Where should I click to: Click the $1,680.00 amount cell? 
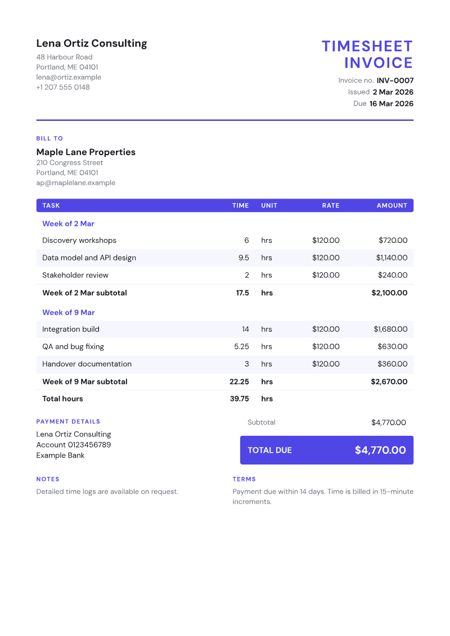pyautogui.click(x=390, y=330)
